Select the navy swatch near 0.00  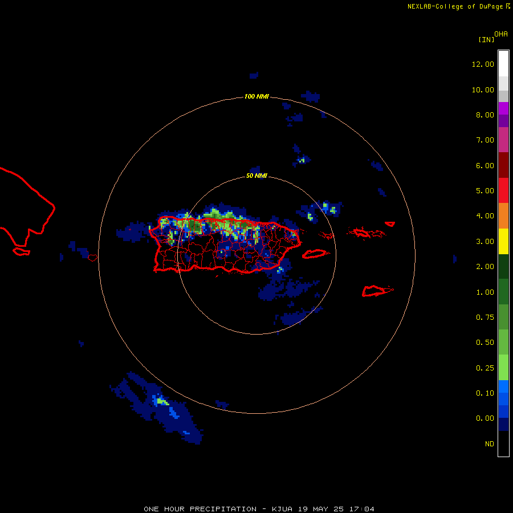(503, 425)
